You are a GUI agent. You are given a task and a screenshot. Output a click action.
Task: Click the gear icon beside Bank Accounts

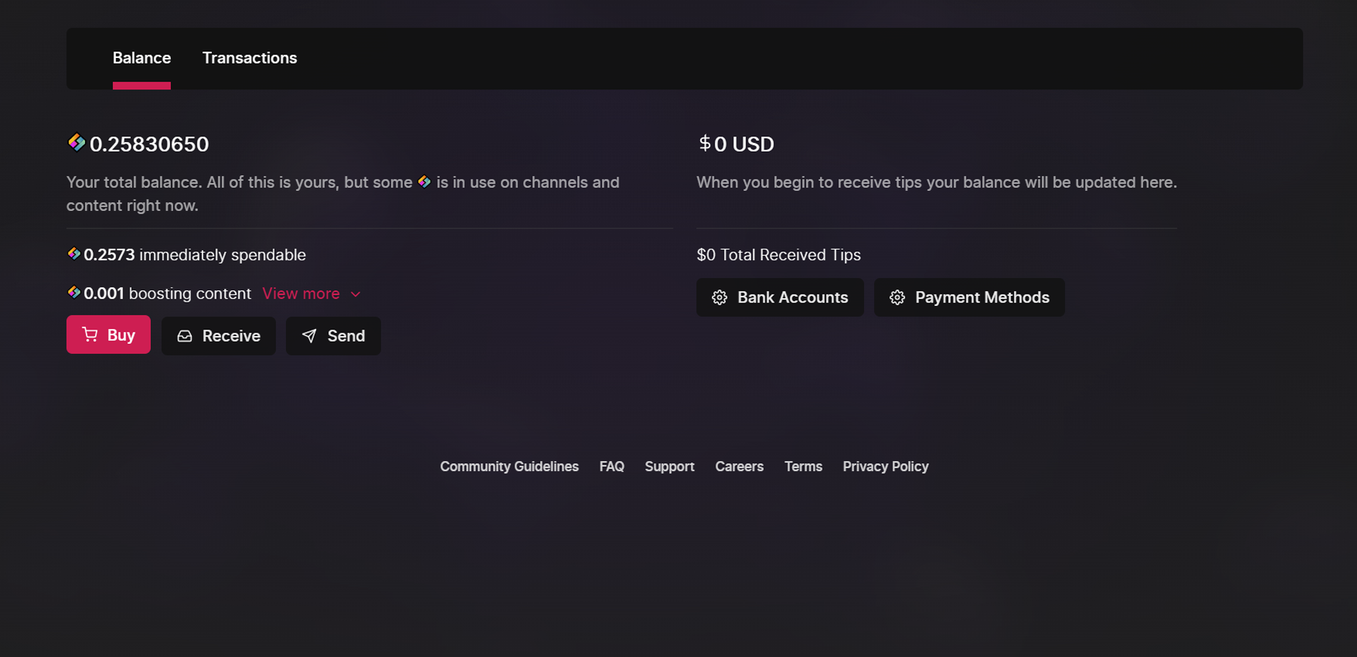[720, 297]
